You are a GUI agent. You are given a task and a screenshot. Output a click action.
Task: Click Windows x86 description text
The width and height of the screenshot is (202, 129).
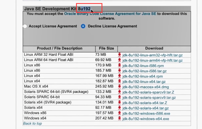35,113
